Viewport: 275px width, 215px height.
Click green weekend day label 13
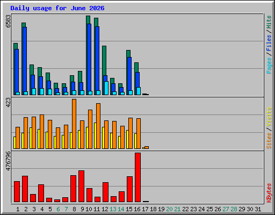(x=113, y=209)
